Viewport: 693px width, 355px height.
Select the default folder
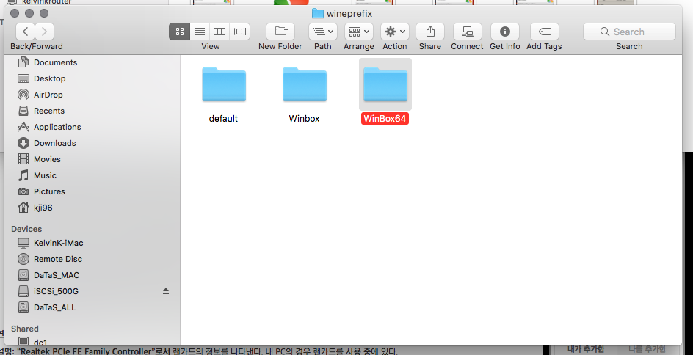(224, 84)
